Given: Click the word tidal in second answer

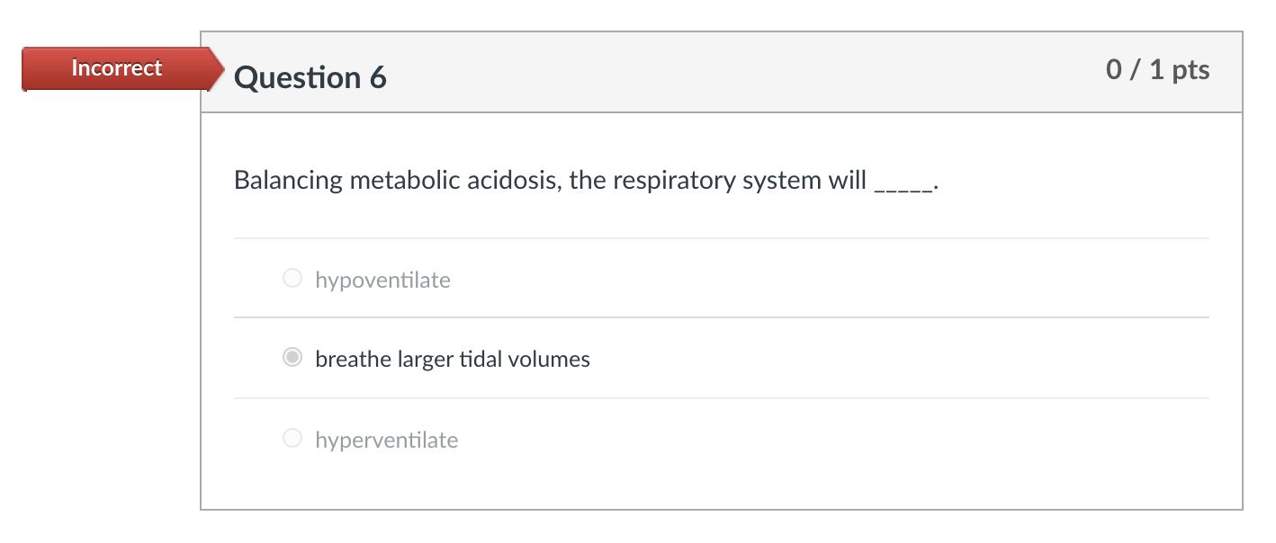Looking at the screenshot, I should [481, 360].
